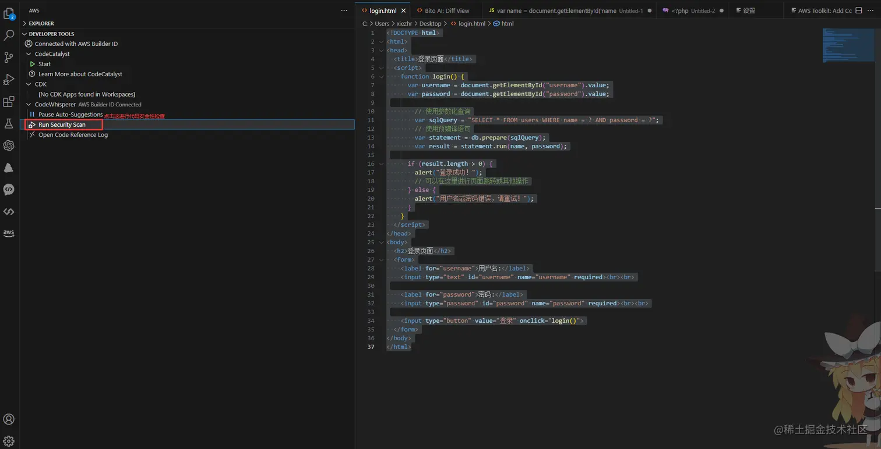Open the Explorer view in the activity bar

point(9,13)
